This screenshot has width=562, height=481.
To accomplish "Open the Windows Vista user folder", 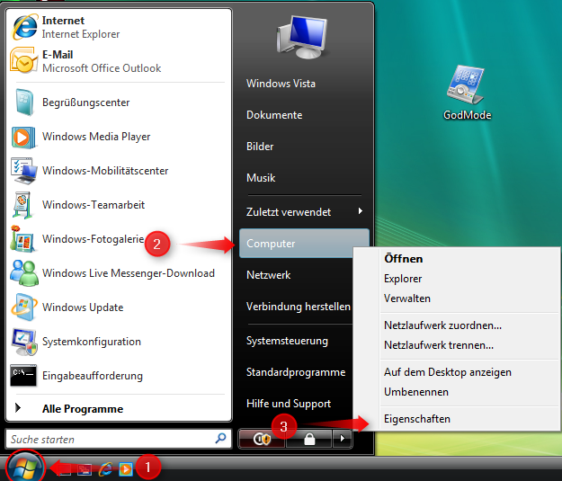I will 281,84.
